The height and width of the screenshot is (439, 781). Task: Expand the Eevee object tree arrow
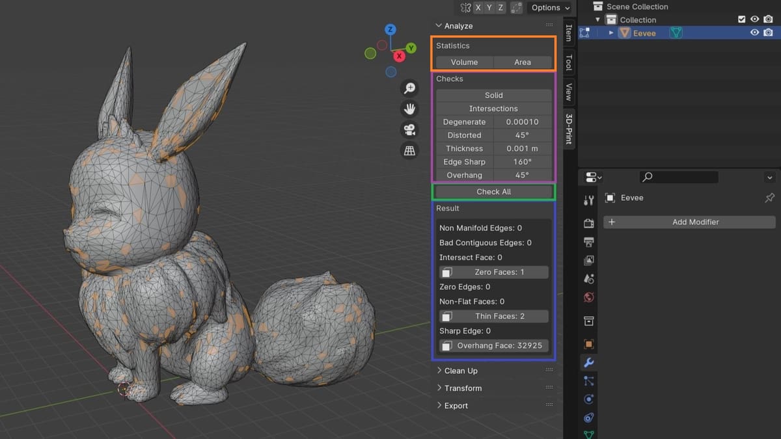[x=611, y=33]
